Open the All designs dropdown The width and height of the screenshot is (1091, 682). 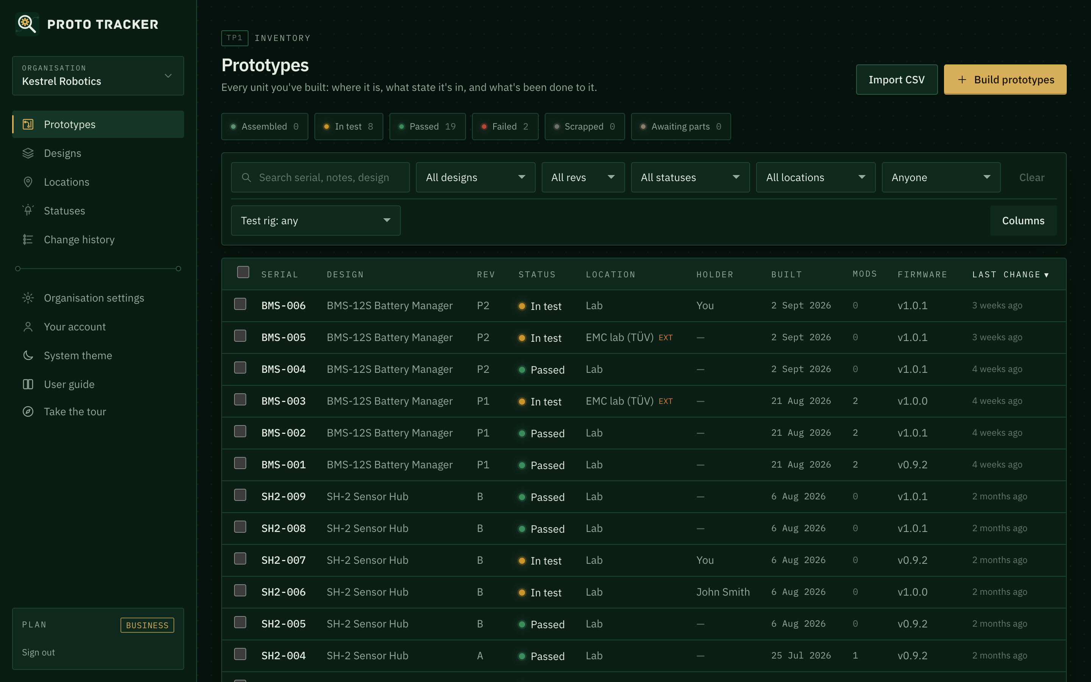coord(476,177)
